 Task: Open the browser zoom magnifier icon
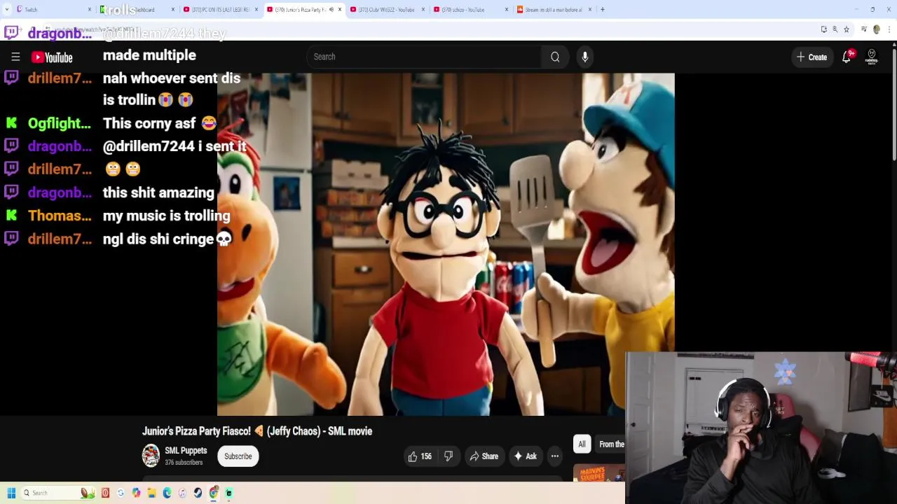[835, 29]
